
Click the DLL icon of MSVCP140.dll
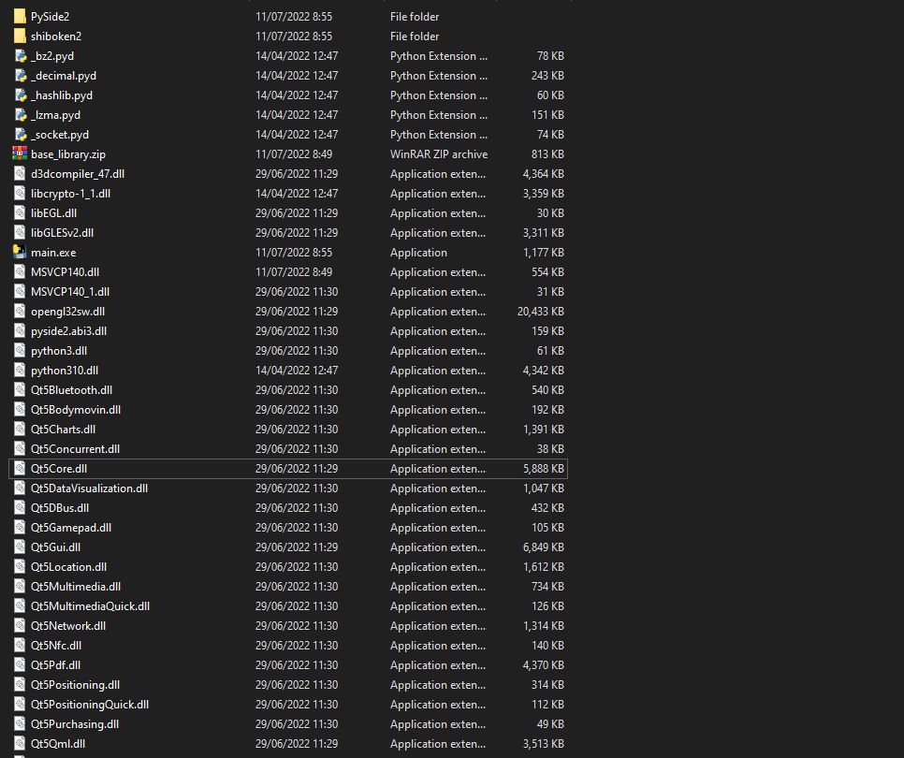(x=21, y=271)
